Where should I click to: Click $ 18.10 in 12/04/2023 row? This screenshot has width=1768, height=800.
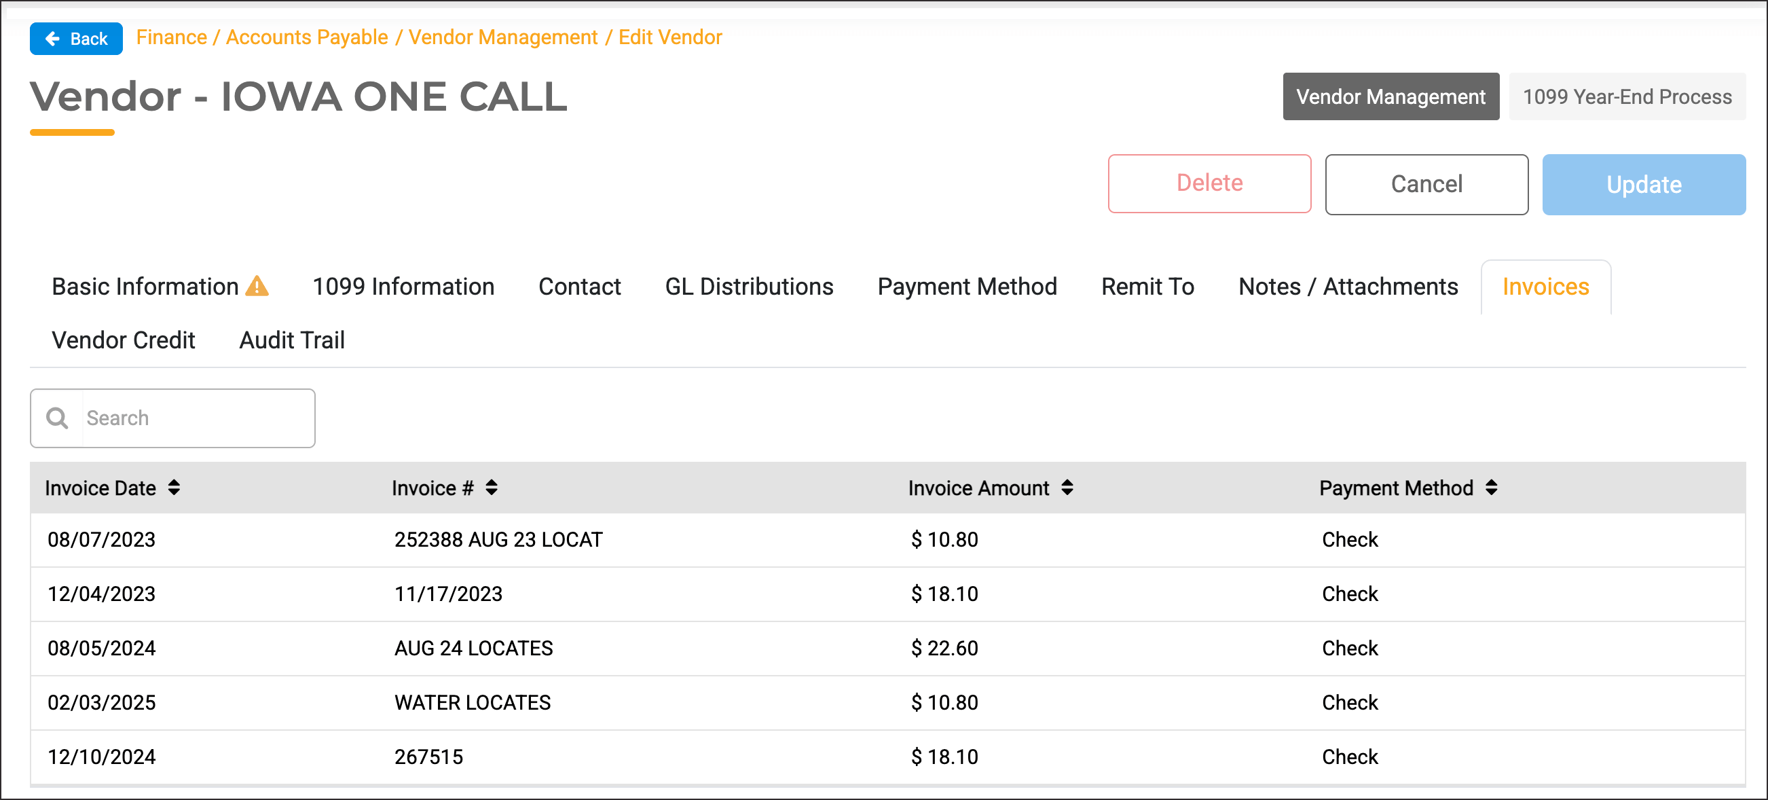click(944, 594)
